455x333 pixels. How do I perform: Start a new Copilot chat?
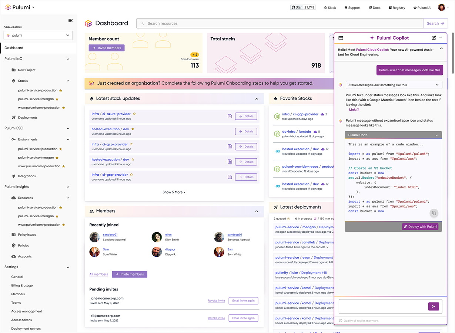coord(434,38)
